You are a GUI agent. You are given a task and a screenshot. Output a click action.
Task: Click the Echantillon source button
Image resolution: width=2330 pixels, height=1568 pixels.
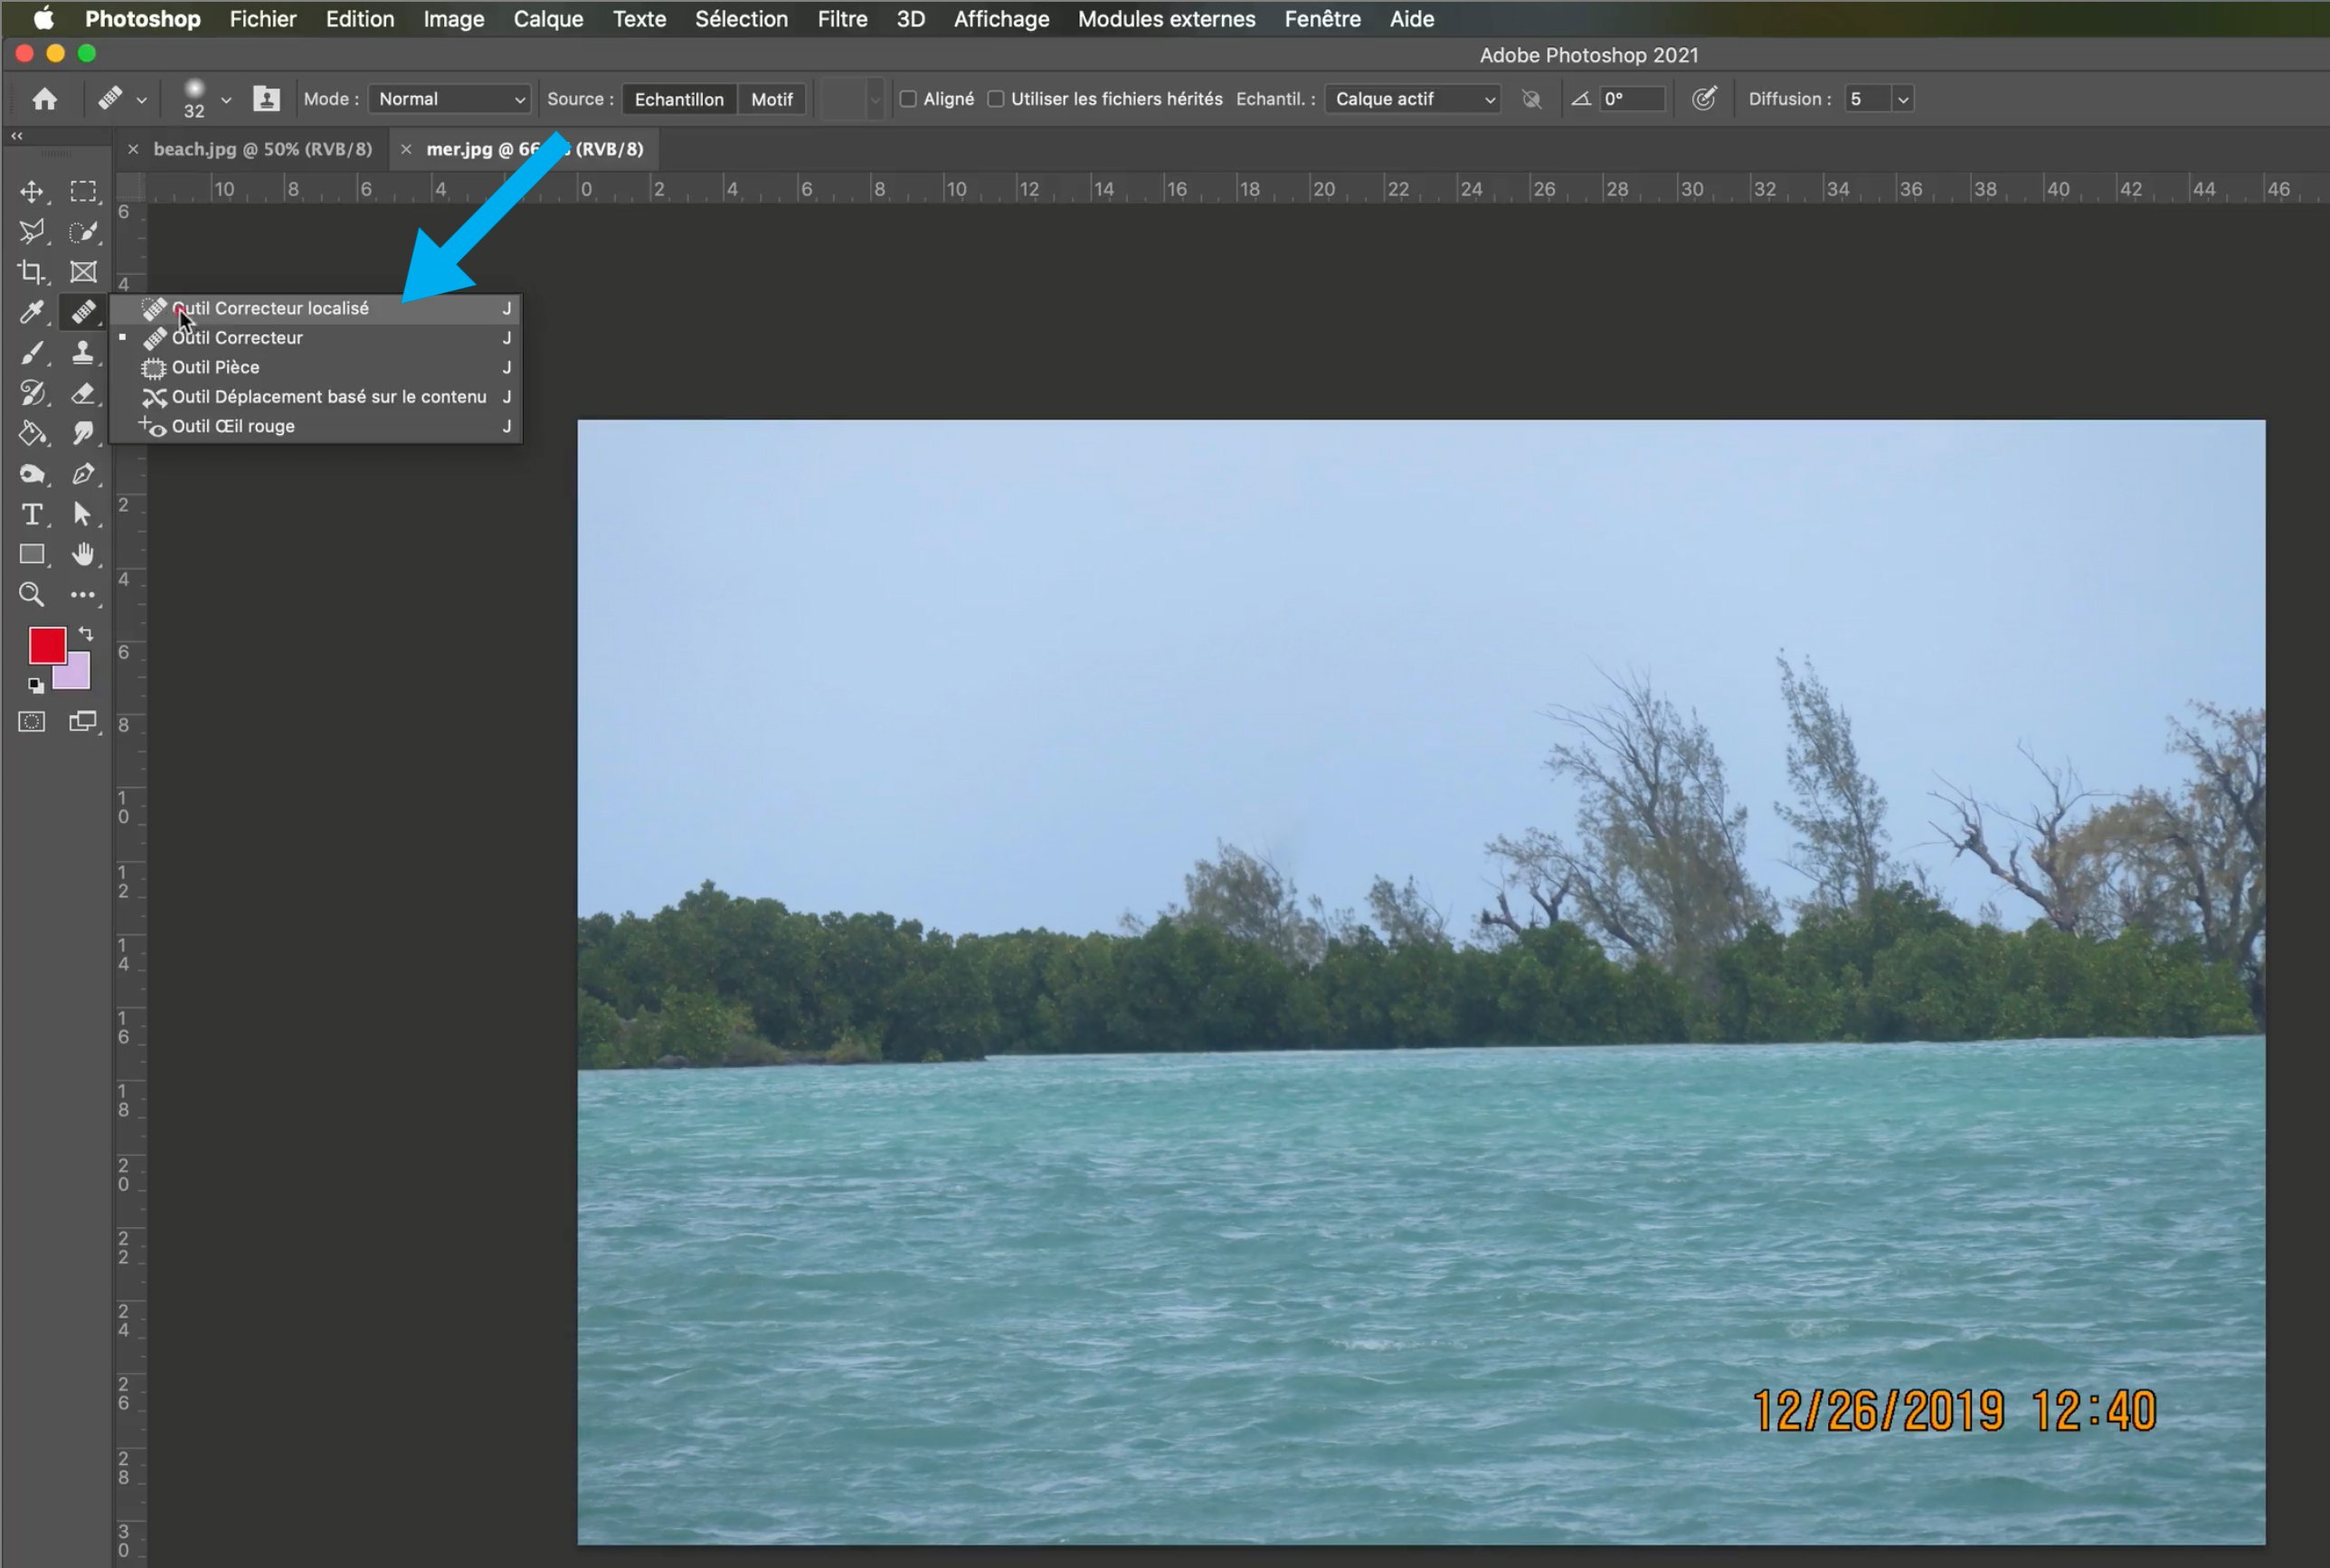click(679, 99)
